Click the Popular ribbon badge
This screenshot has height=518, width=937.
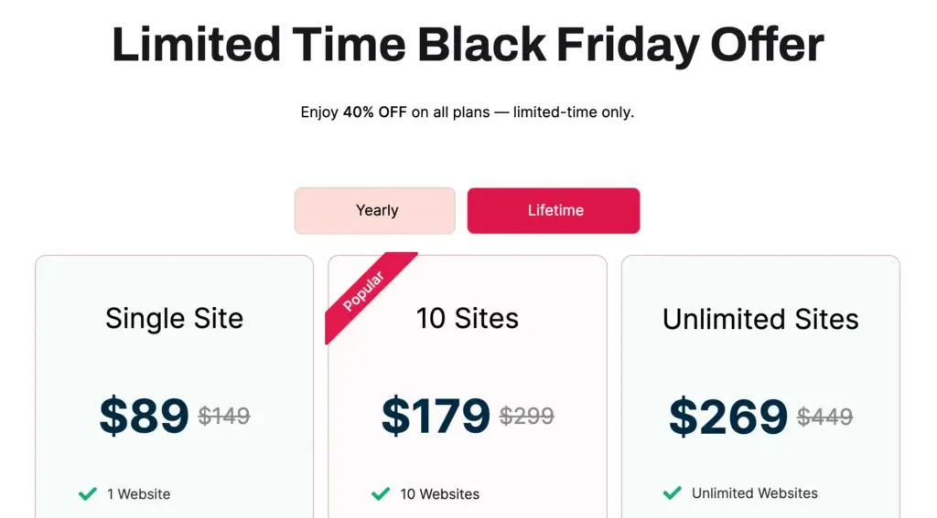tap(364, 291)
